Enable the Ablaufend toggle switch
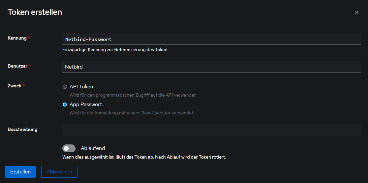The image size is (368, 183). coord(69,148)
